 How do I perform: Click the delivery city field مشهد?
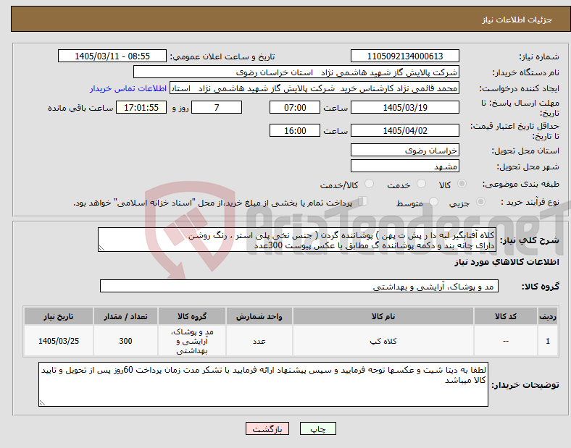tap(404, 166)
